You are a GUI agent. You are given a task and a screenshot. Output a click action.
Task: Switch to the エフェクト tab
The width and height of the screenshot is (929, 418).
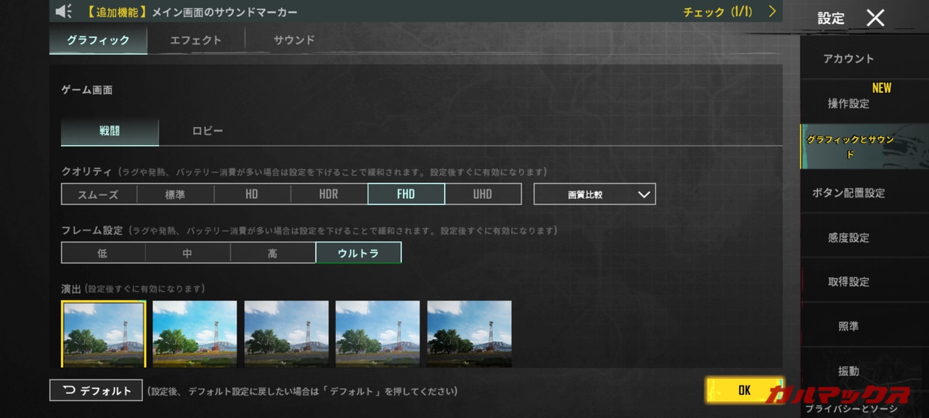pyautogui.click(x=195, y=40)
